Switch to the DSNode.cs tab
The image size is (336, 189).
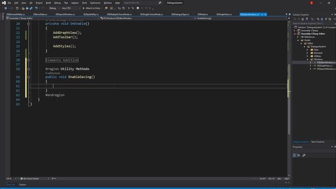[x=203, y=15]
